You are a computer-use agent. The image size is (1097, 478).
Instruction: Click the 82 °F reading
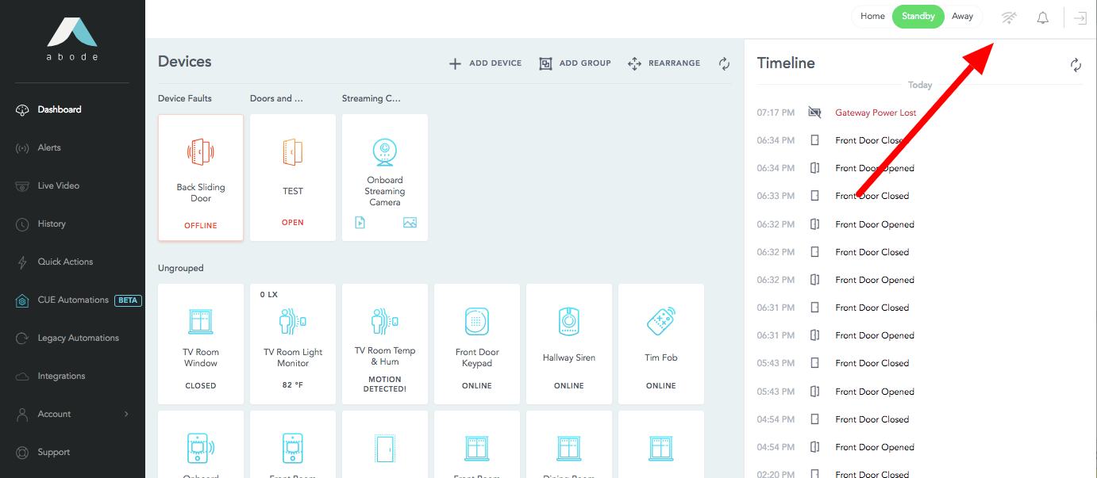click(x=293, y=386)
